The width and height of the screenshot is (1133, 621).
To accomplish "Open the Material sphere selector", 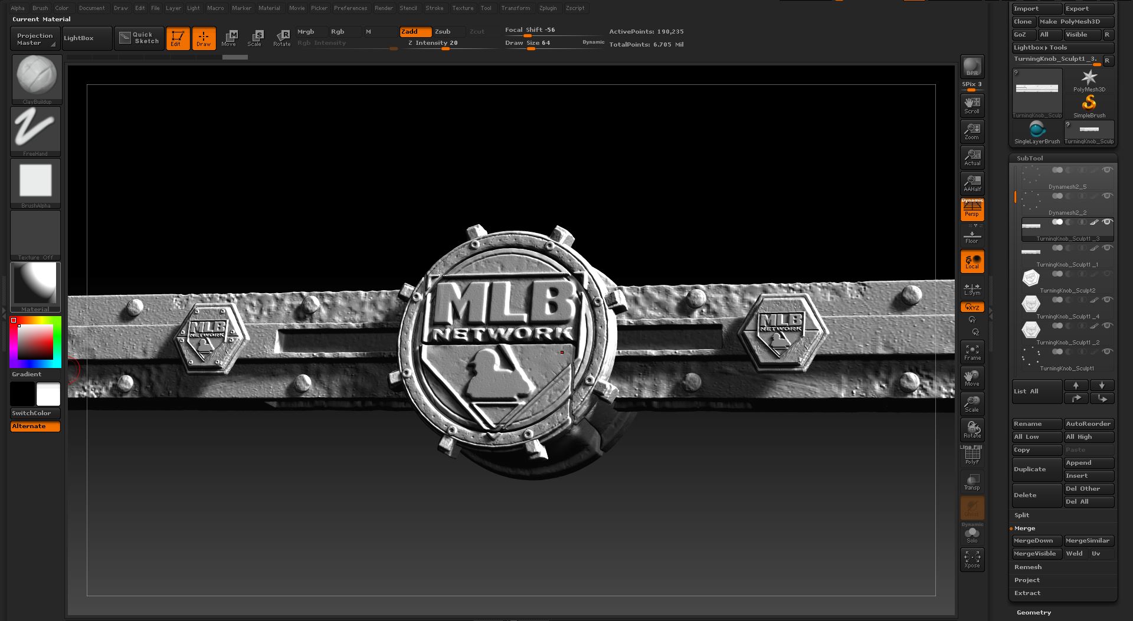I will (x=35, y=287).
